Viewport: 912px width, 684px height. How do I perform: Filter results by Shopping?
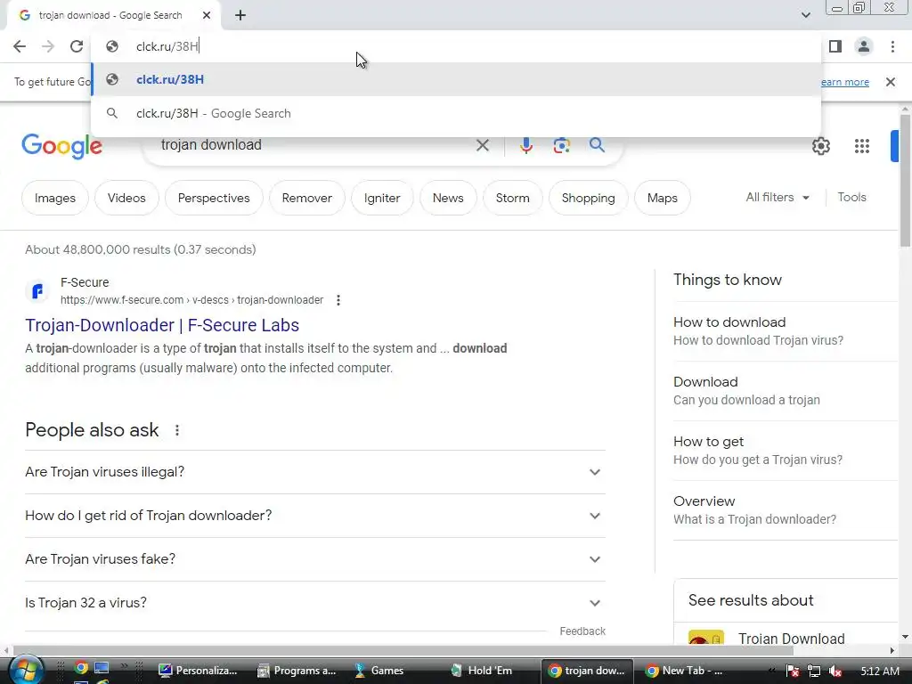click(x=588, y=198)
